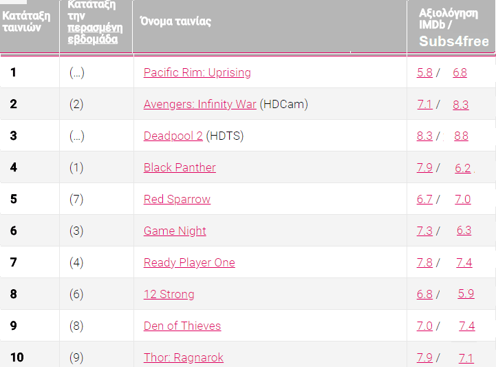Open the Thor: Ragnarok movie link
496x367 pixels.
coord(184,357)
